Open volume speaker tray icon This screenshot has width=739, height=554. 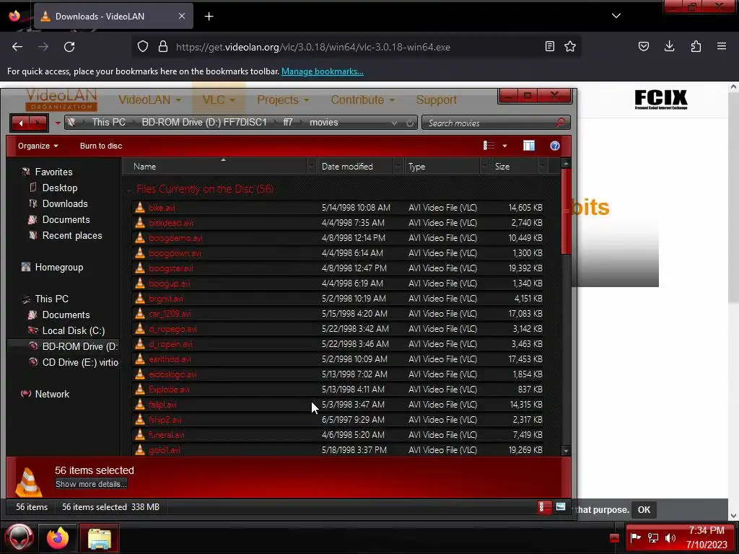coord(670,537)
